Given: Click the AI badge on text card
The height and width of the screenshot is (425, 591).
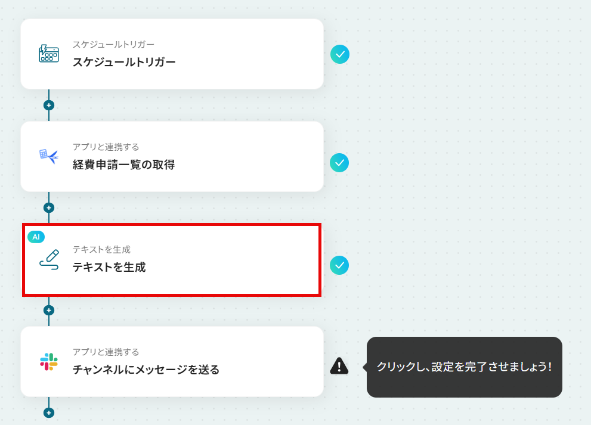Looking at the screenshot, I should 36,237.
